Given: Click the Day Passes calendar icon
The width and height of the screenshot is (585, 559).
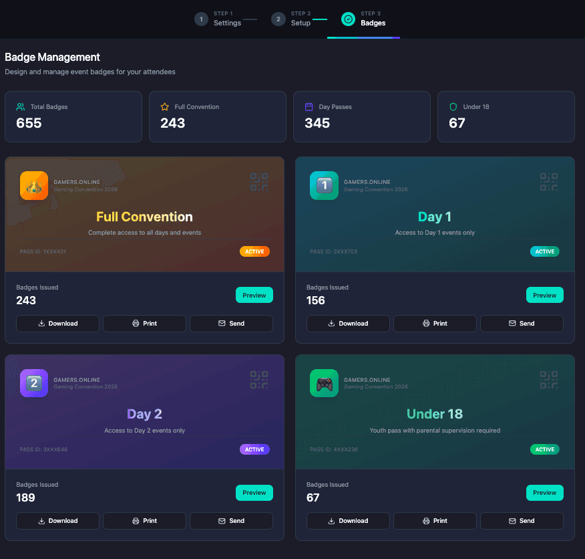Looking at the screenshot, I should tap(309, 107).
